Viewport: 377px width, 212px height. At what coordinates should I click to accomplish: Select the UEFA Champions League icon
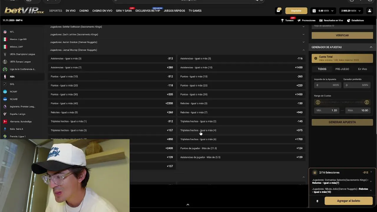pyautogui.click(x=5, y=54)
